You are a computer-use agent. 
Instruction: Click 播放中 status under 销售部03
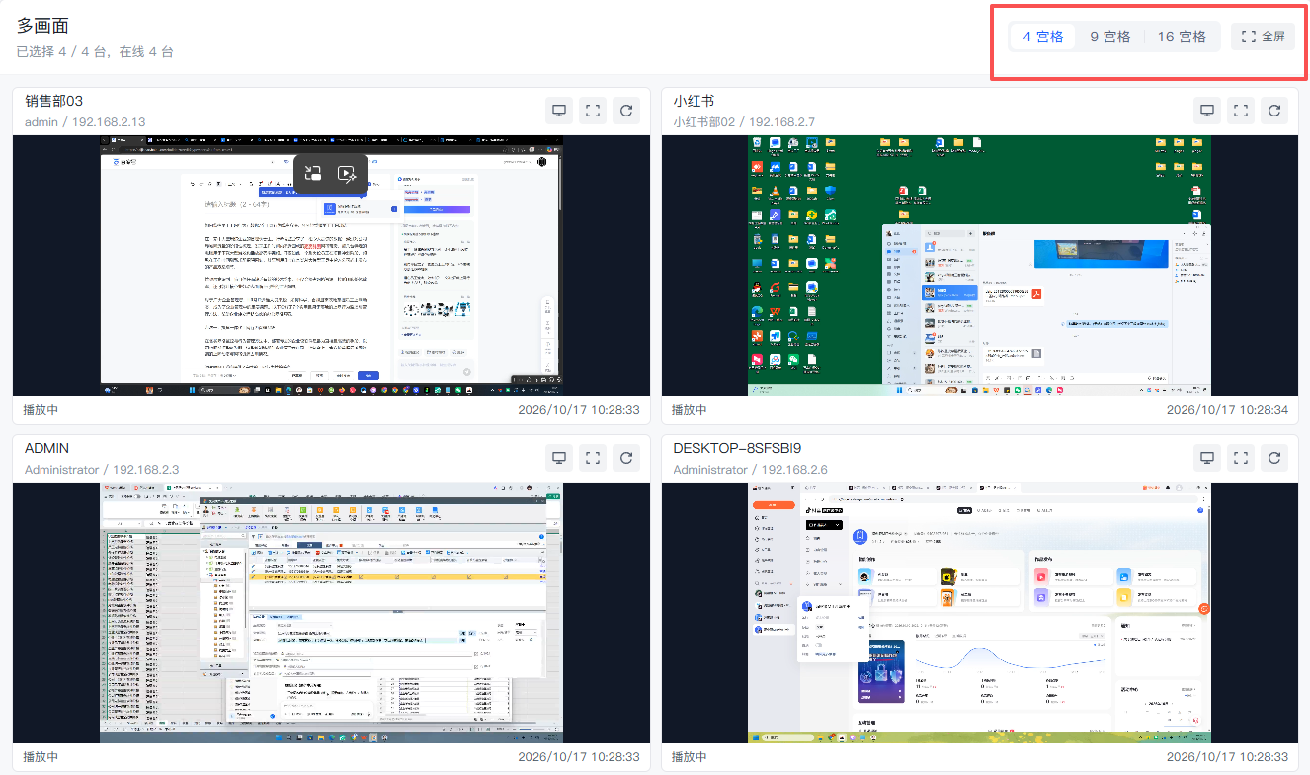[41, 410]
